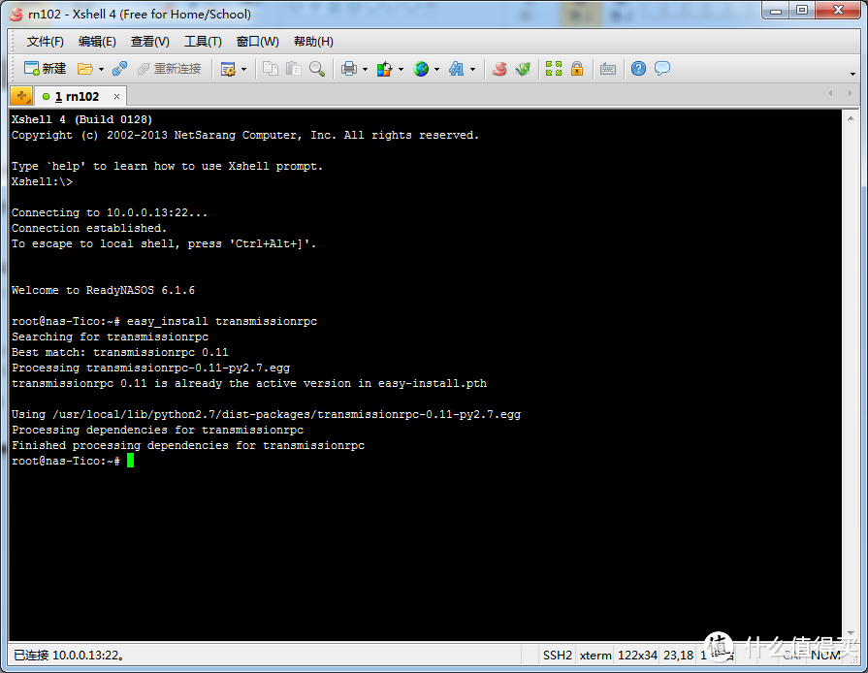Click the 'Xshell:\>' prompt line
This screenshot has width=868, height=673.
pos(42,181)
